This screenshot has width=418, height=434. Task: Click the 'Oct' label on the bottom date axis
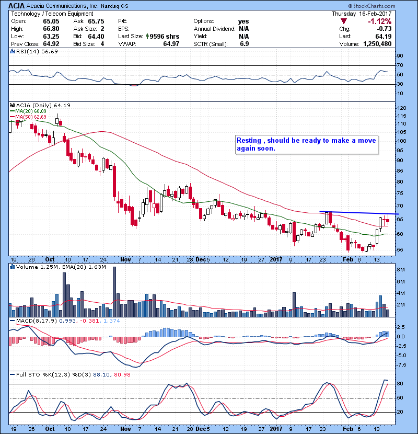(50, 429)
